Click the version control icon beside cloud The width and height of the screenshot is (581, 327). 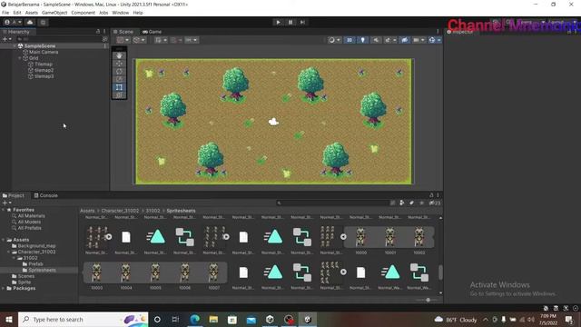click(x=43, y=22)
